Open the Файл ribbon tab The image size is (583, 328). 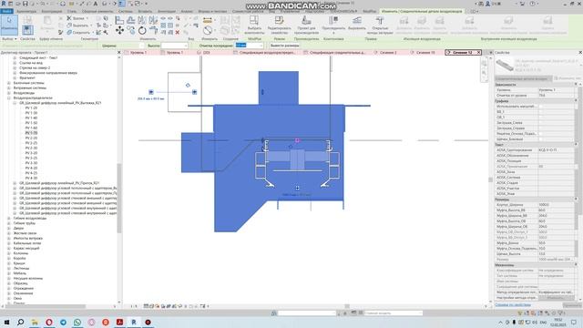tap(6, 11)
